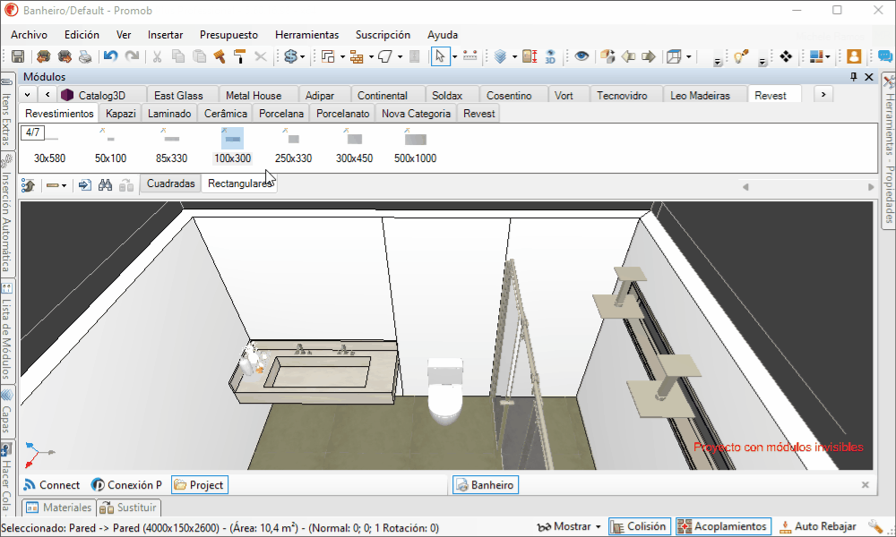Click the scissors Cut icon
896x537 pixels.
(x=157, y=56)
